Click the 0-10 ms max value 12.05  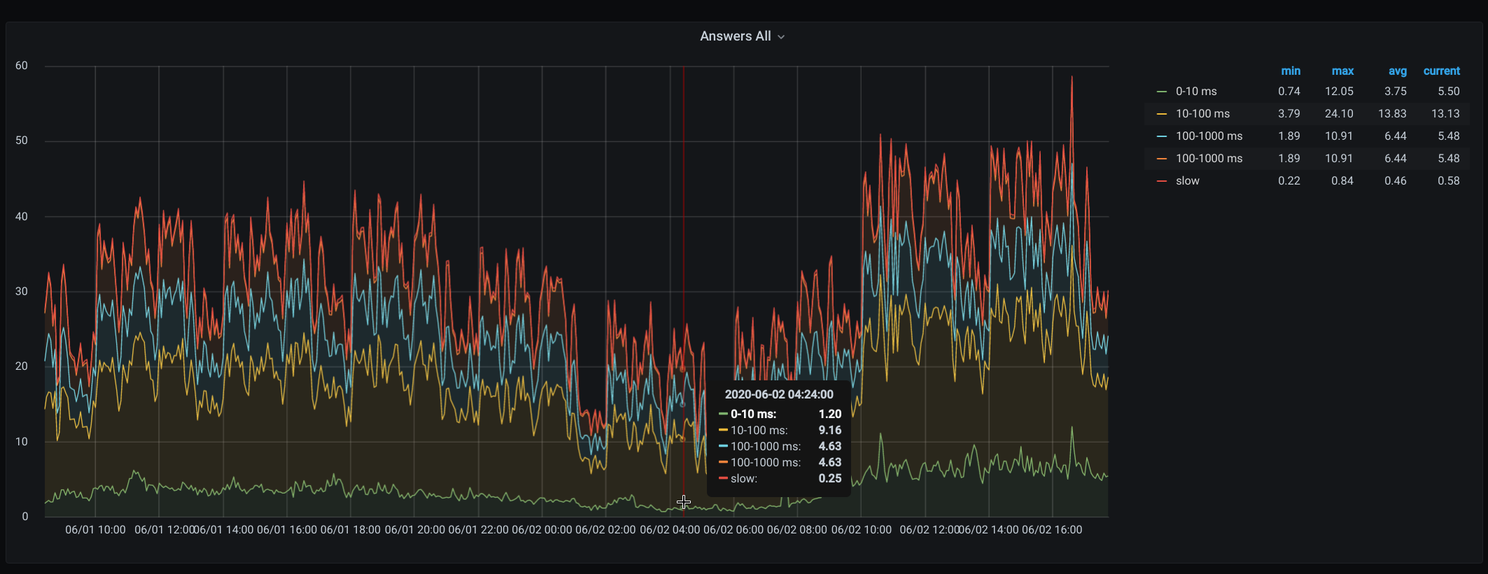click(x=1339, y=92)
